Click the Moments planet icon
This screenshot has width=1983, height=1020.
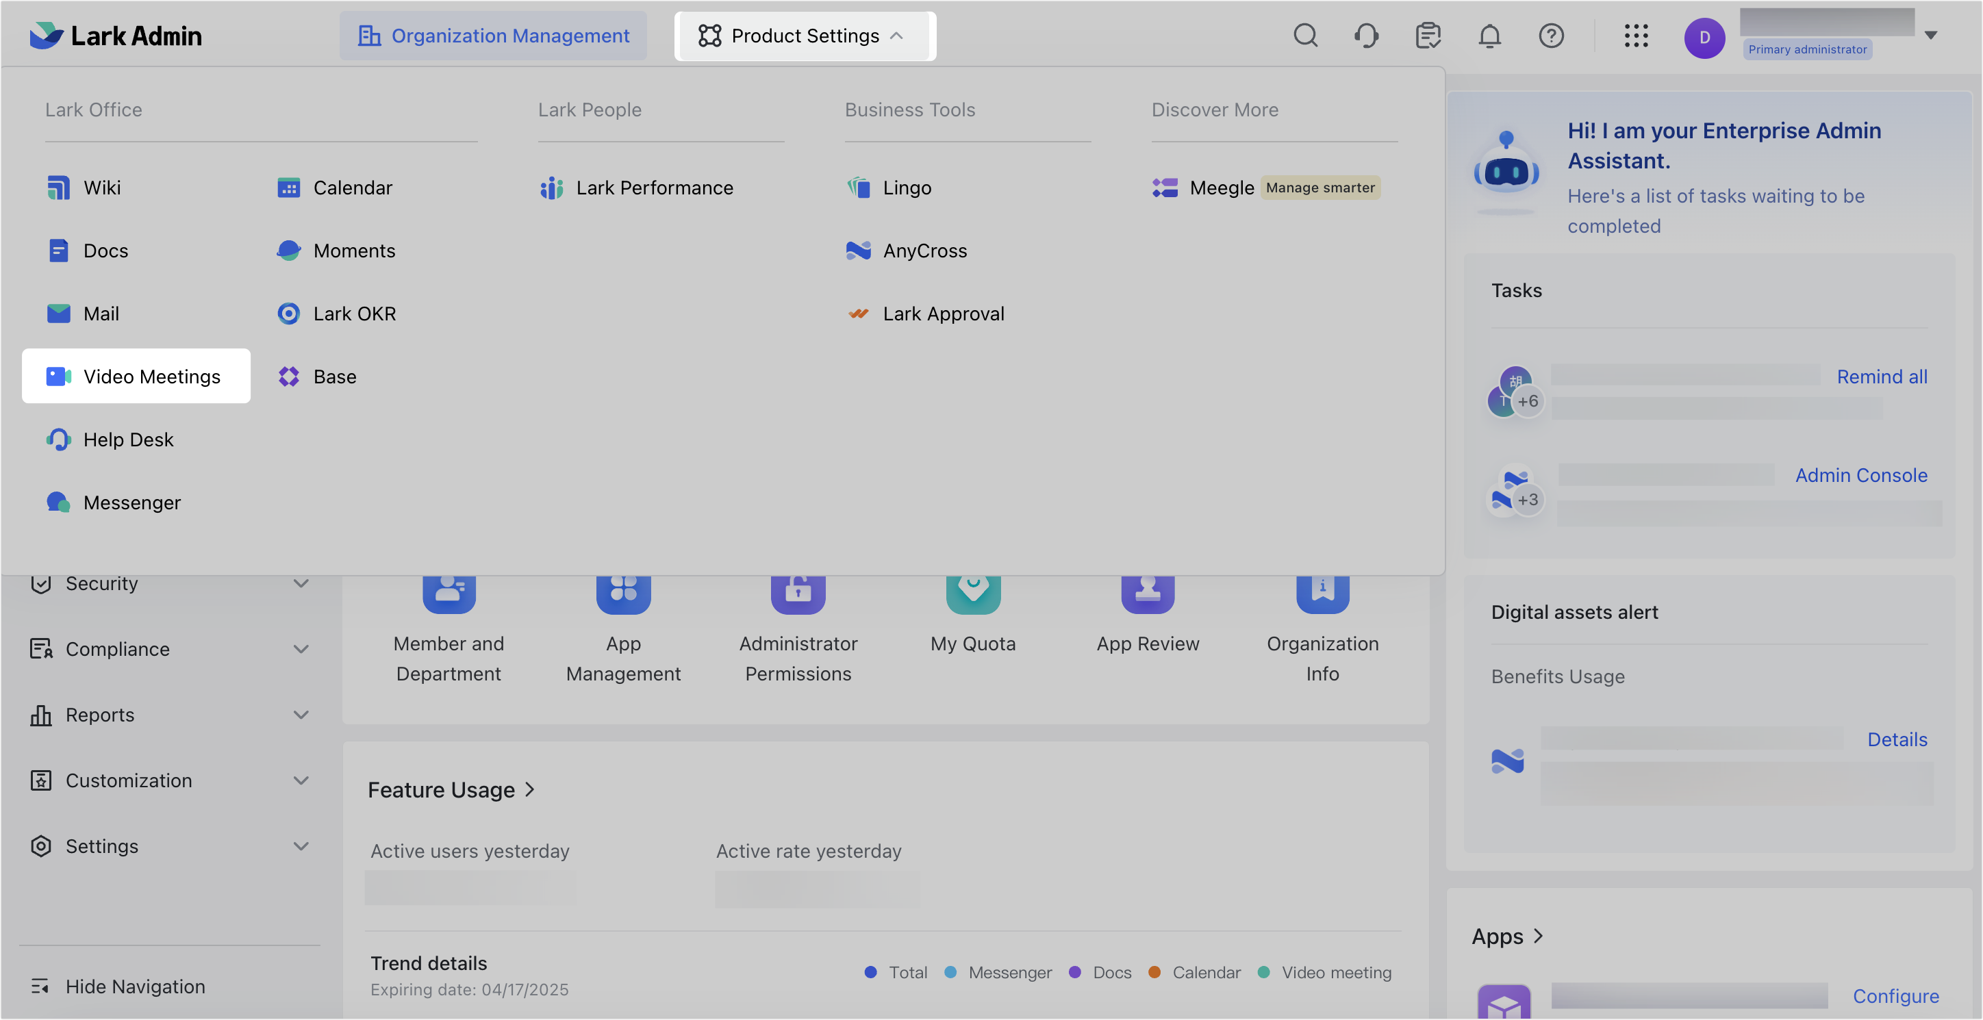289,250
